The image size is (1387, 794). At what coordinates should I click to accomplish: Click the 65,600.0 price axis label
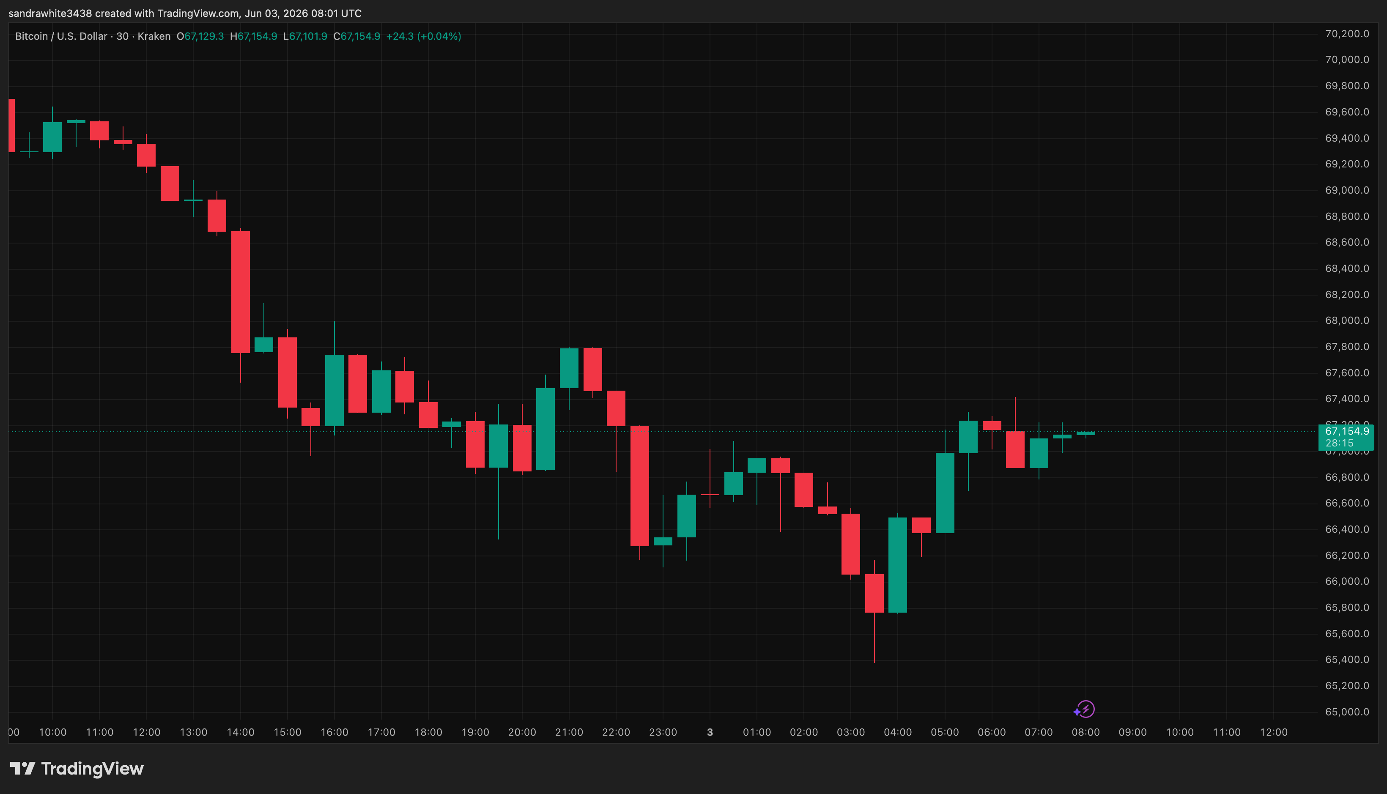click(1347, 634)
